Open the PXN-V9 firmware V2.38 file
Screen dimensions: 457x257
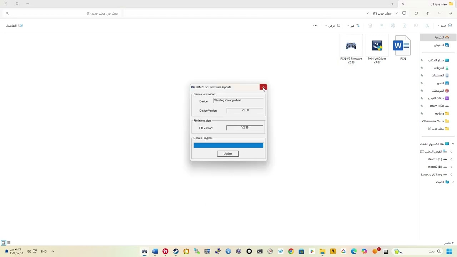click(x=351, y=50)
